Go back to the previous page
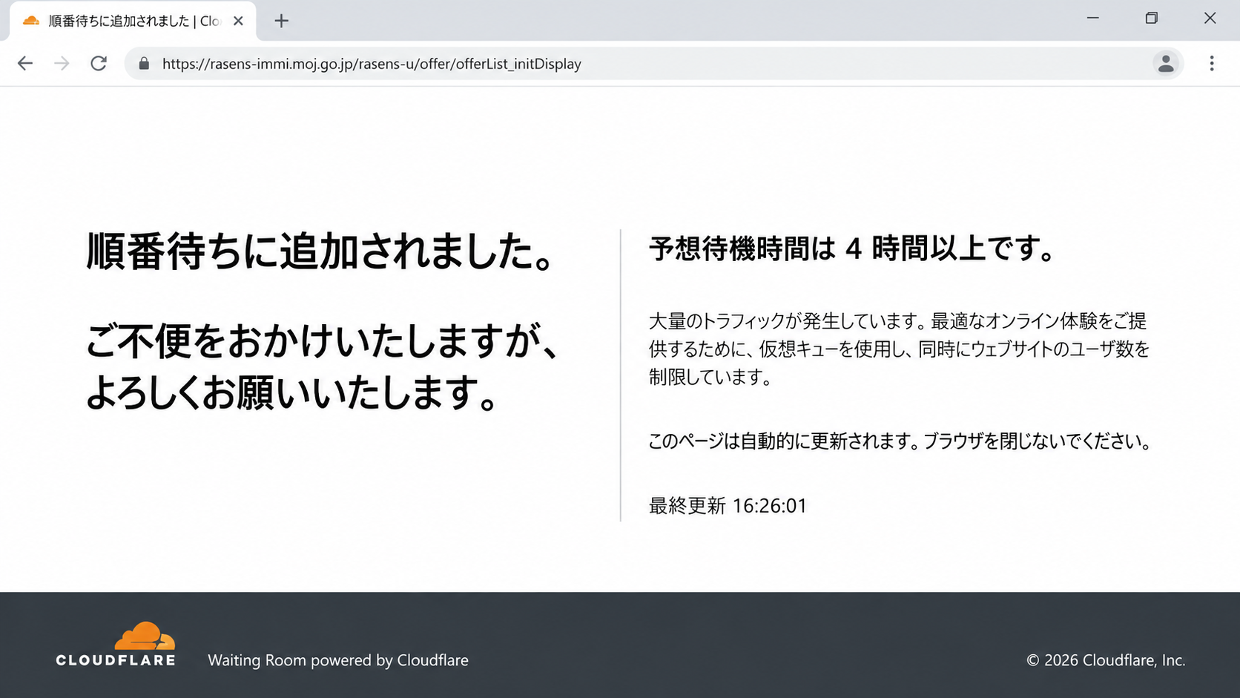The image size is (1240, 698). tap(25, 64)
